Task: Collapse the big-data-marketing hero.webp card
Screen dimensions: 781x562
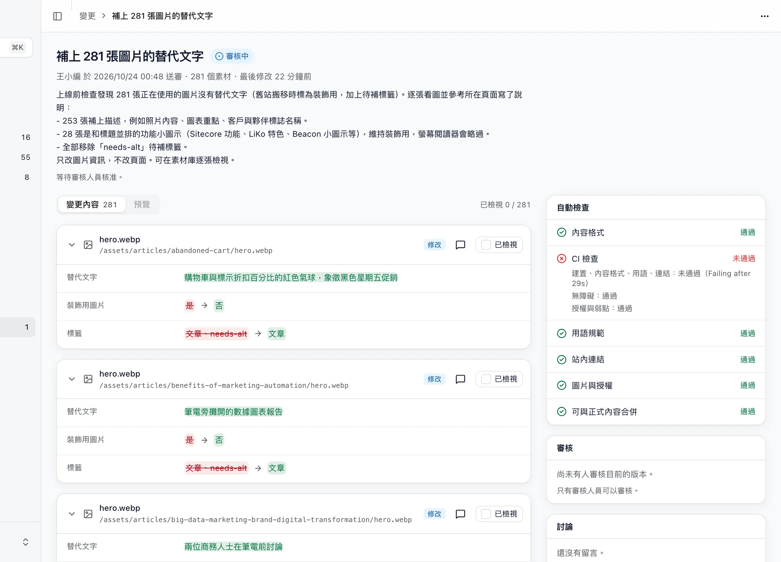Action: tap(72, 514)
